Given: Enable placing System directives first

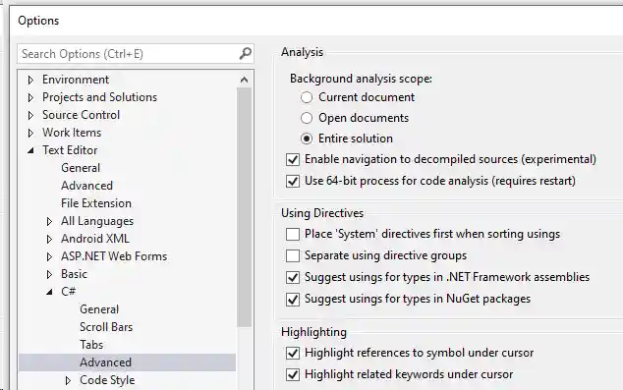Looking at the screenshot, I should tap(293, 235).
